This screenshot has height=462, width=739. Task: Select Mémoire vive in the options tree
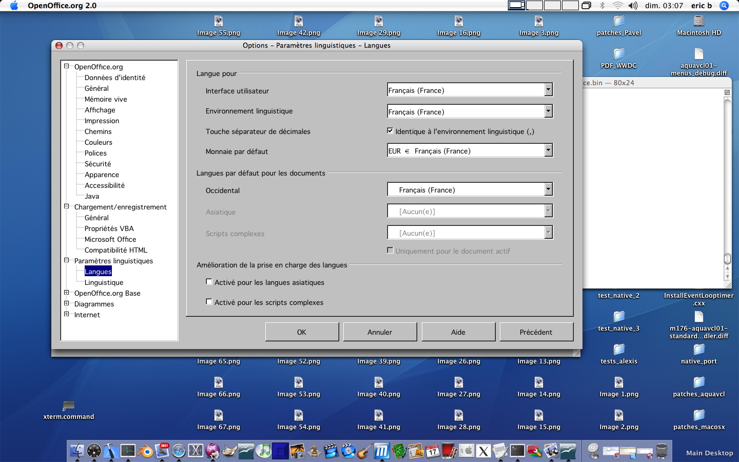[106, 99]
